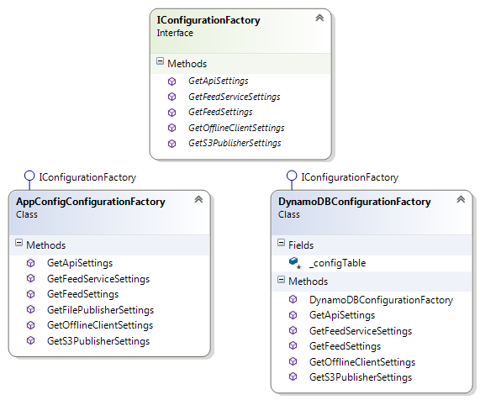Click IConfigurationFactory label above DynamoDB class
480x400 pixels.
coord(350,177)
